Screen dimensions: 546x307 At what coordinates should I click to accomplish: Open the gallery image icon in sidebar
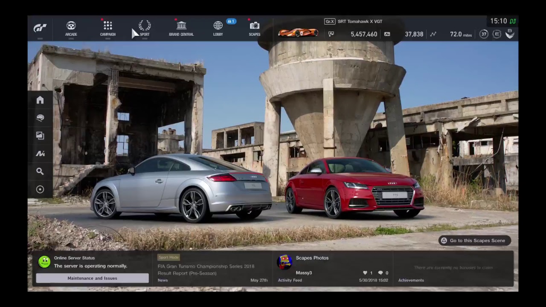click(40, 136)
